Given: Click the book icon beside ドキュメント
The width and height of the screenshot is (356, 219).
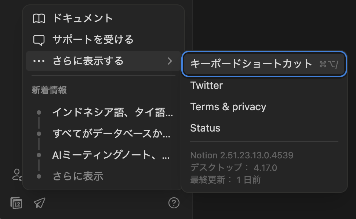Looking at the screenshot, I should point(39,18).
